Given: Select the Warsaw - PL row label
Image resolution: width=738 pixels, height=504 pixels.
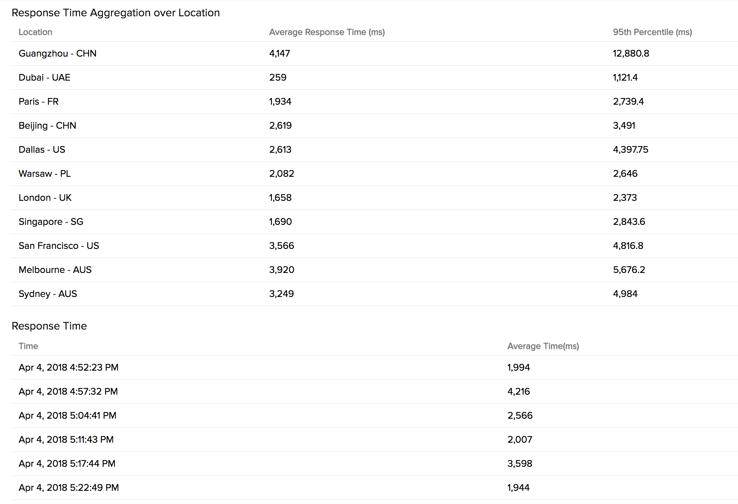Looking at the screenshot, I should pyautogui.click(x=45, y=174).
